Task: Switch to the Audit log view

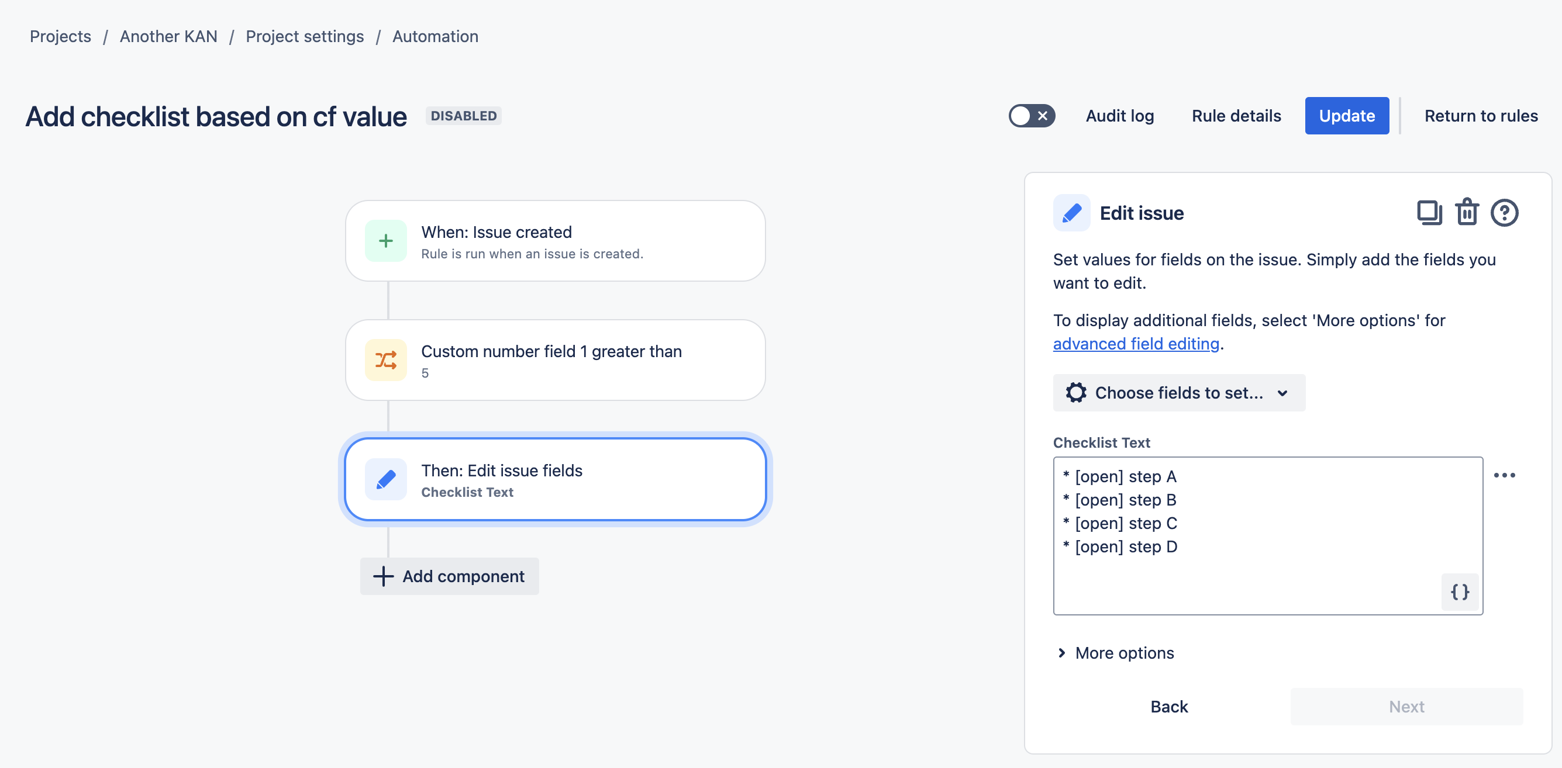Action: 1120,115
